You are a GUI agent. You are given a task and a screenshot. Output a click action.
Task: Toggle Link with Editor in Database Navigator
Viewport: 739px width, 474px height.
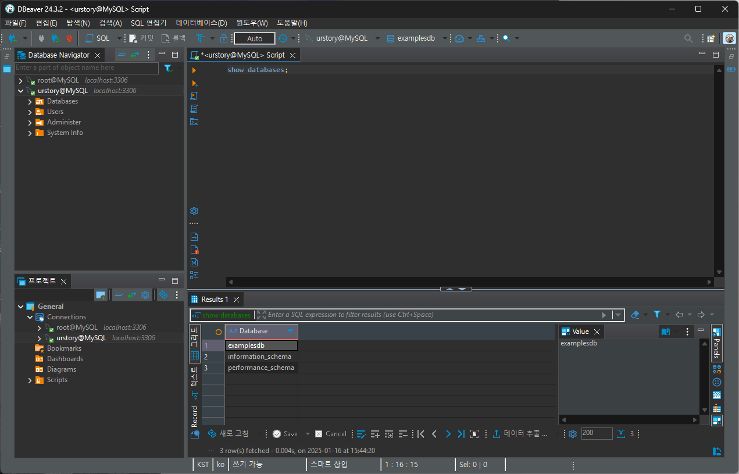[x=135, y=55]
